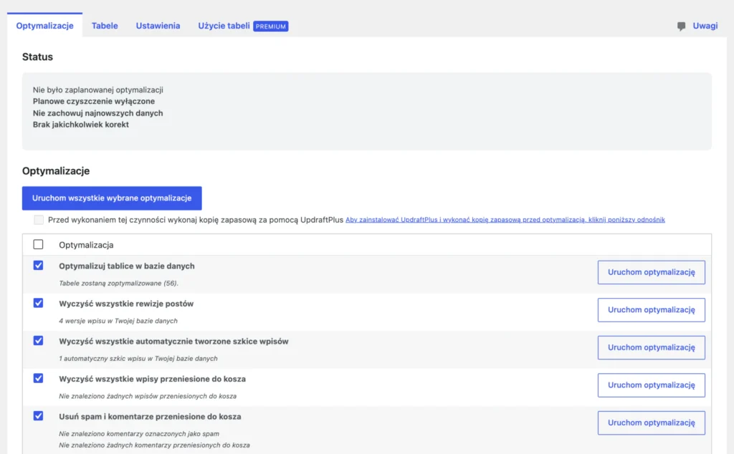Open the Uwagi link
734x454 pixels.
click(x=705, y=26)
